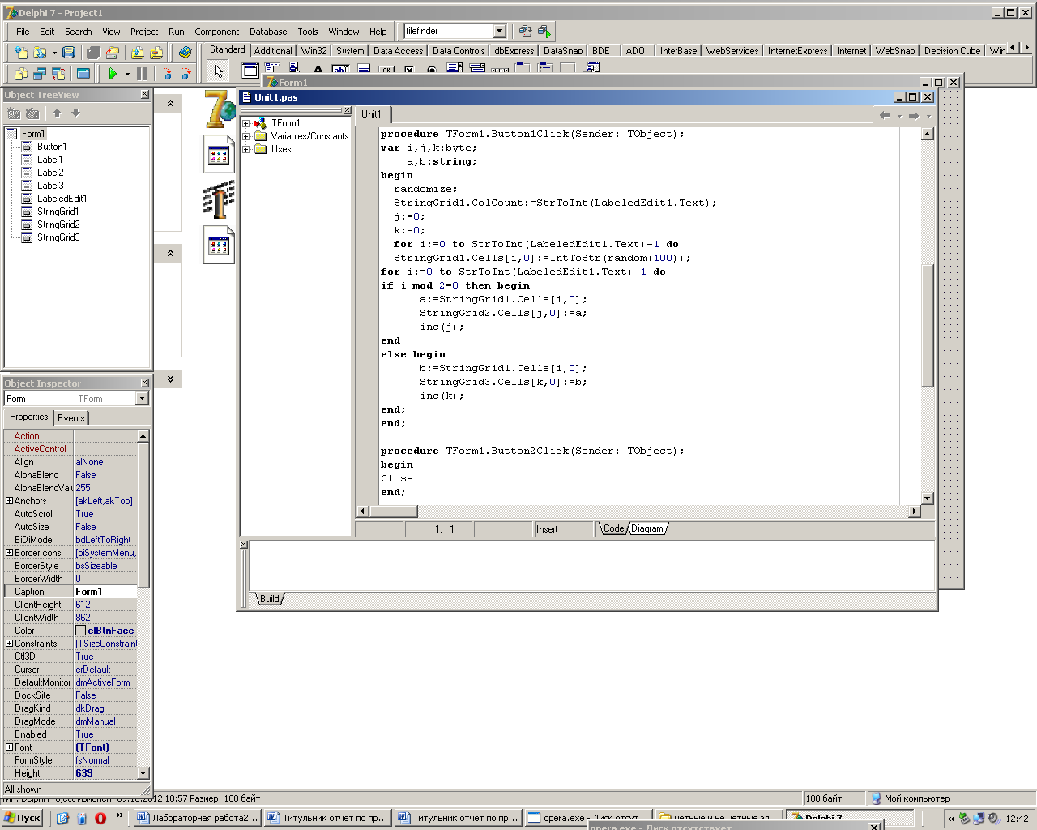
Task: Click the Open file toolbar icon
Action: 38,53
